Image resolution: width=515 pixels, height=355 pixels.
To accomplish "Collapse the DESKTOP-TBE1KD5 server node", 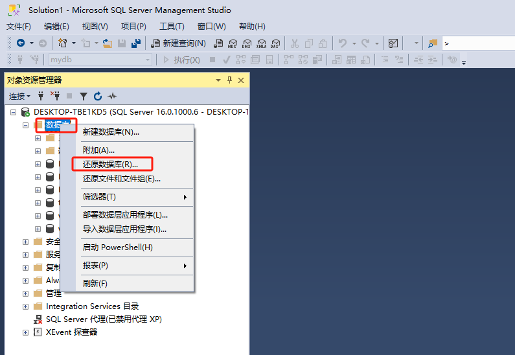I will pyautogui.click(x=13, y=112).
